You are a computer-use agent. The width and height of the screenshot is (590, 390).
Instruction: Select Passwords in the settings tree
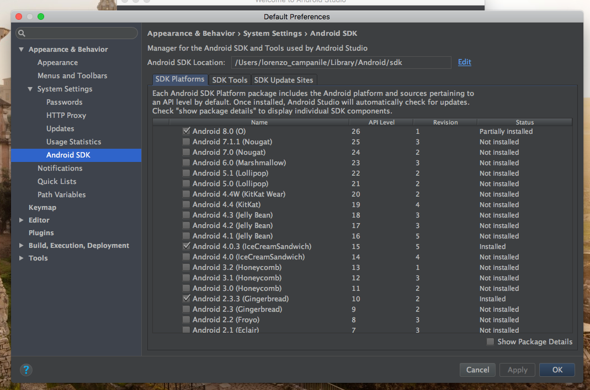point(65,102)
